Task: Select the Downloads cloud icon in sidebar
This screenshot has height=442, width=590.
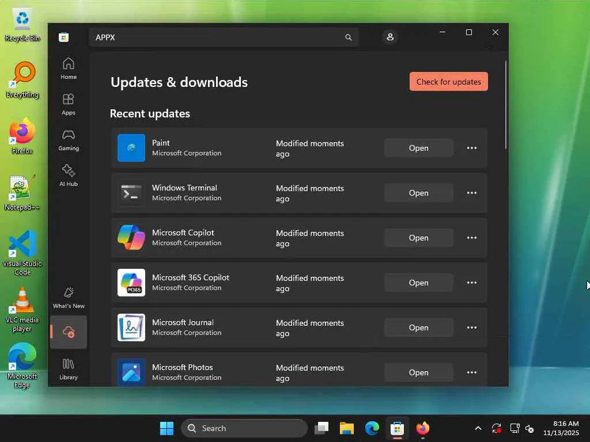Action: 69,332
